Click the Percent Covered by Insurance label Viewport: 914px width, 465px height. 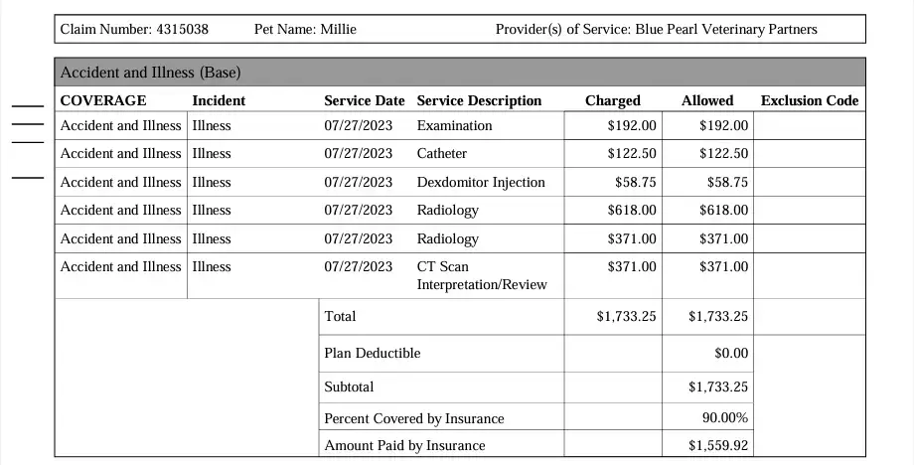[413, 419]
